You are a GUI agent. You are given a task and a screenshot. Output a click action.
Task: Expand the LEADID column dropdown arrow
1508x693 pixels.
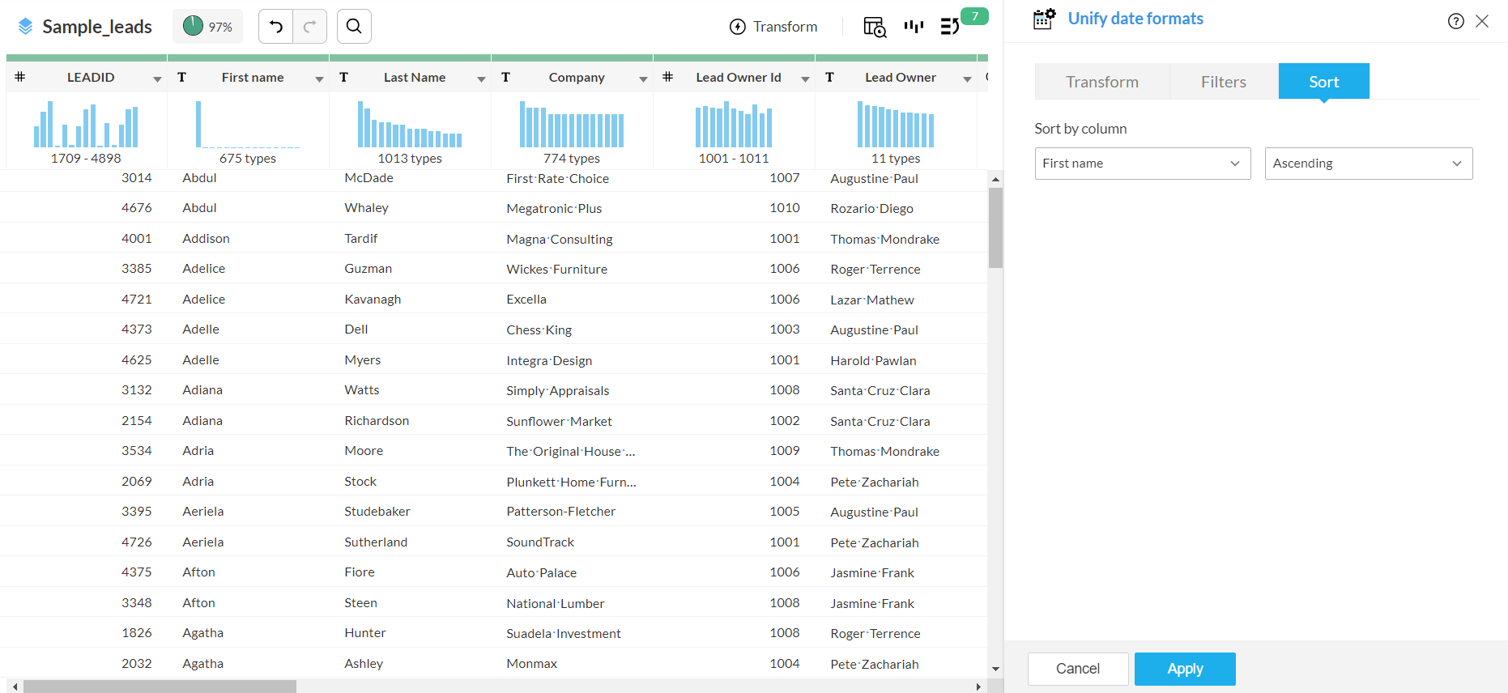pos(157,79)
